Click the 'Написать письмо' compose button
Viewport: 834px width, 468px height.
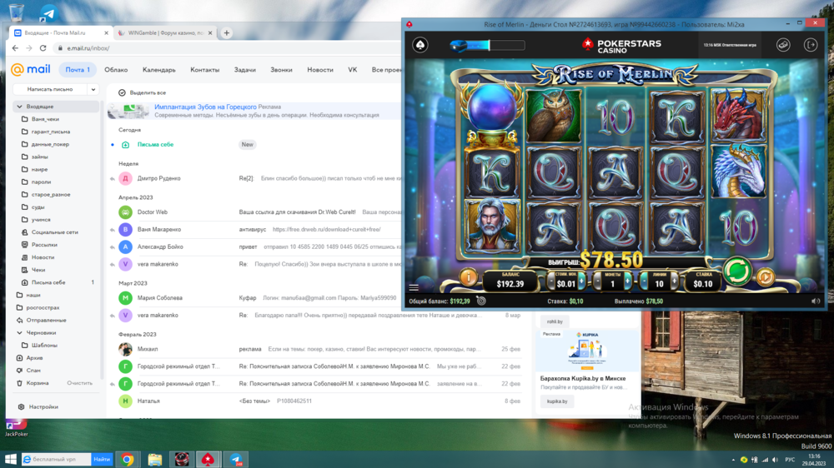coord(49,89)
